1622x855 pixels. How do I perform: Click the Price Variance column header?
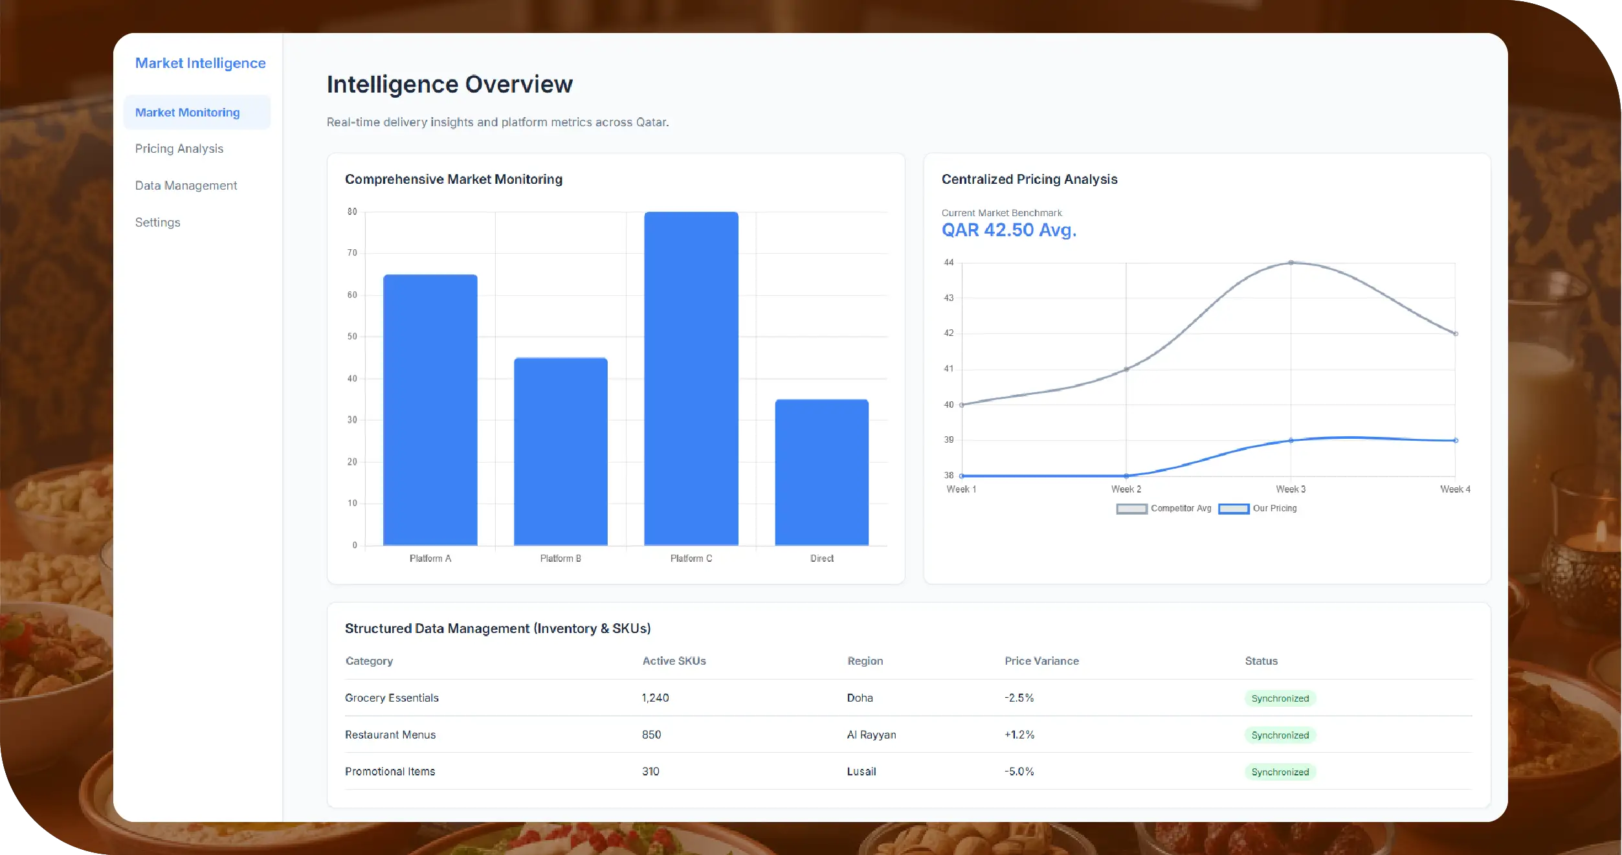1041,661
